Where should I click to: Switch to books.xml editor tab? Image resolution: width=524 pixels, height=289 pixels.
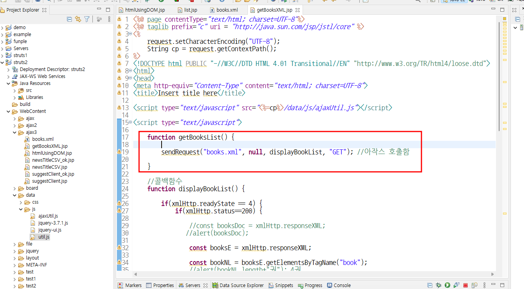[x=224, y=10]
